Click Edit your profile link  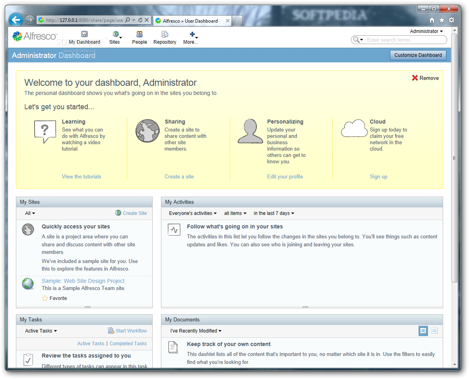[285, 177]
